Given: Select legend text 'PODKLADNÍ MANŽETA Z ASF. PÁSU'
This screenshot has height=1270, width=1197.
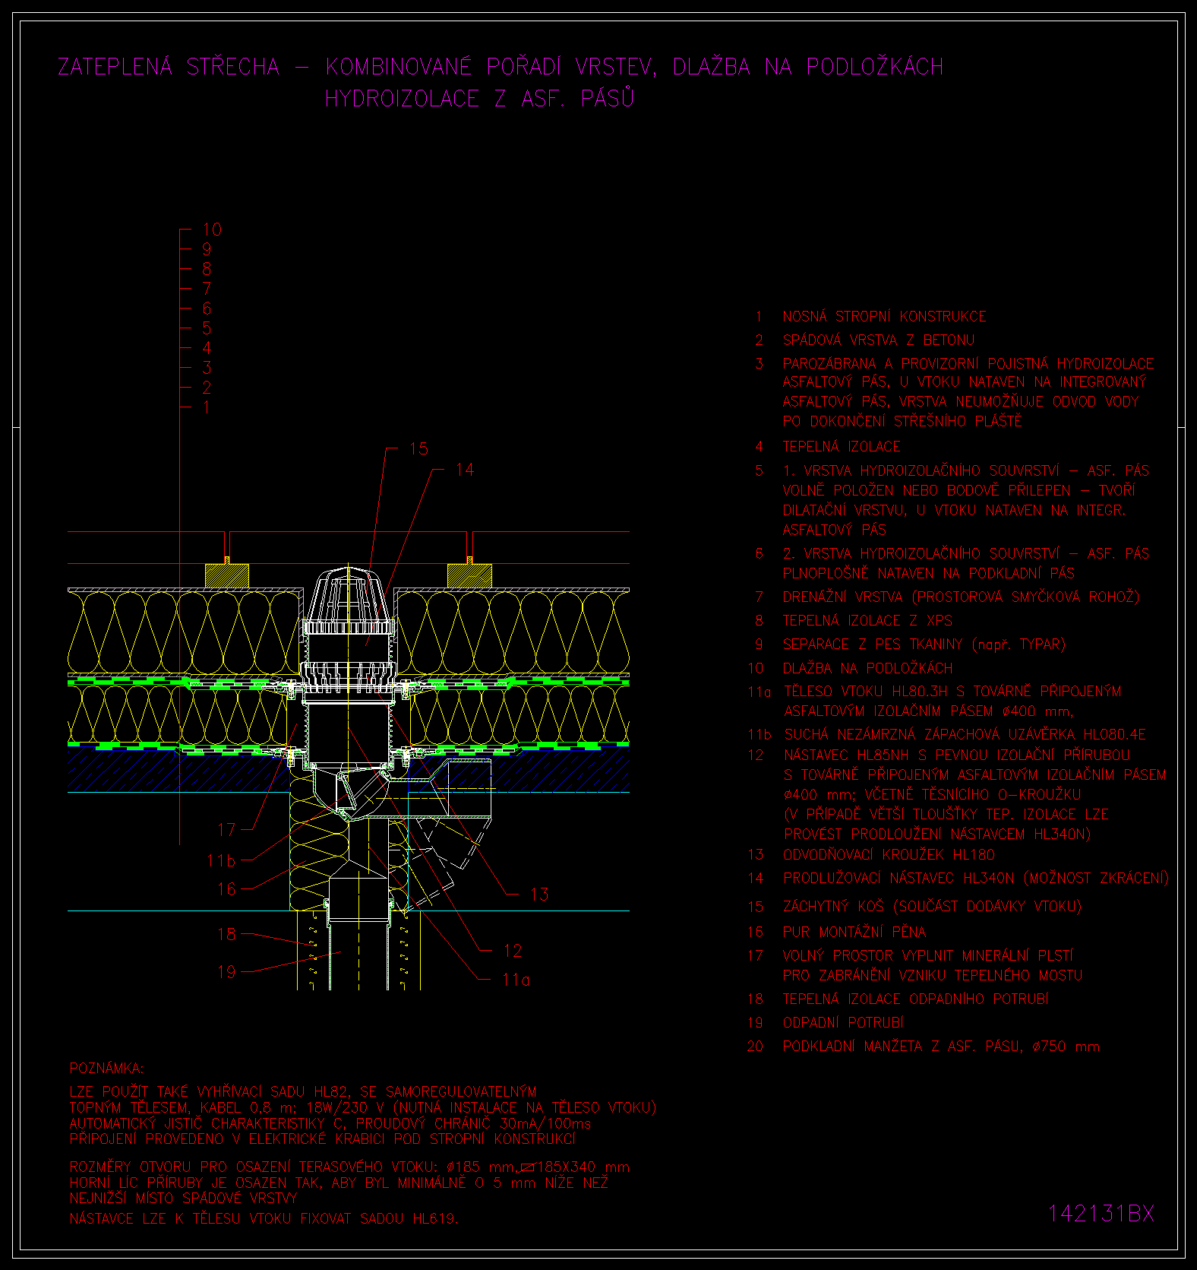Looking at the screenshot, I should 902,1046.
